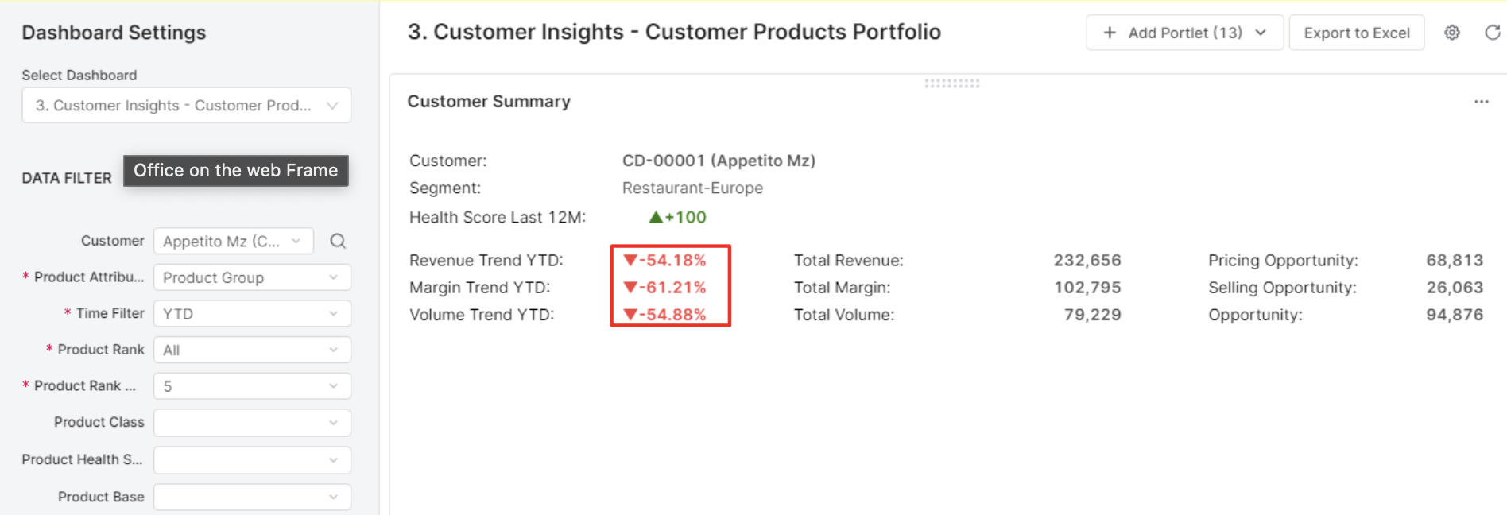Image resolution: width=1507 pixels, height=515 pixels.
Task: Click the refresh dashboard icon
Action: 1492,33
